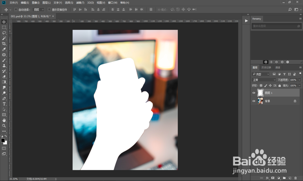The image size is (303, 181).
Task: Click the play actions panel button
Action: 246,21
